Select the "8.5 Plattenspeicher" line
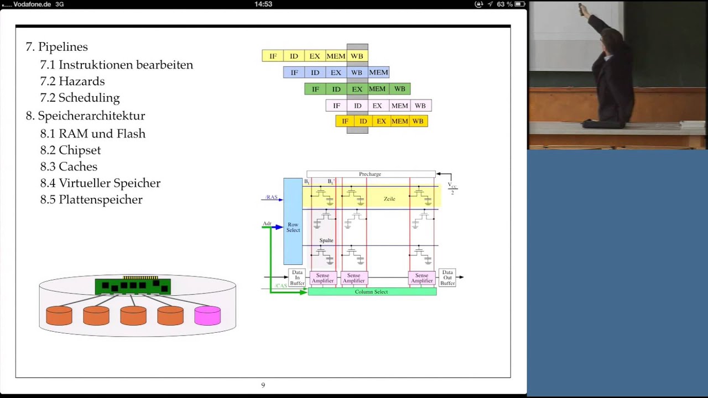This screenshot has height=398, width=708. point(91,200)
